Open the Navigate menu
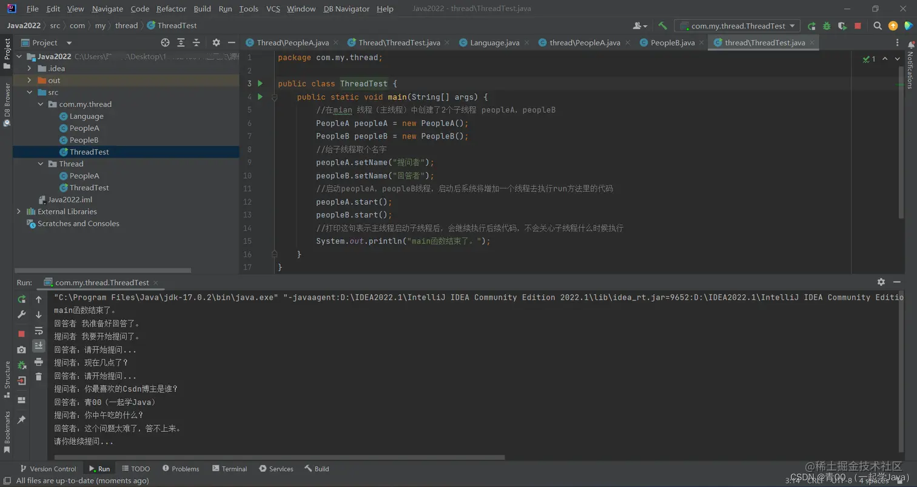 click(x=107, y=8)
